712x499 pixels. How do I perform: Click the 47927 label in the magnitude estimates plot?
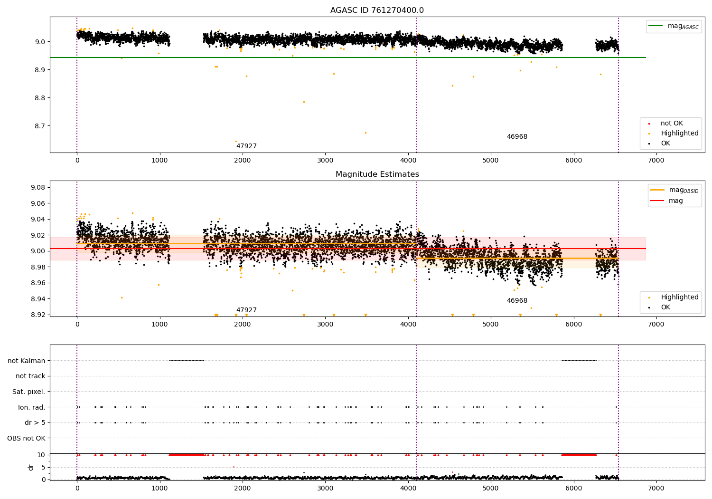coord(246,310)
